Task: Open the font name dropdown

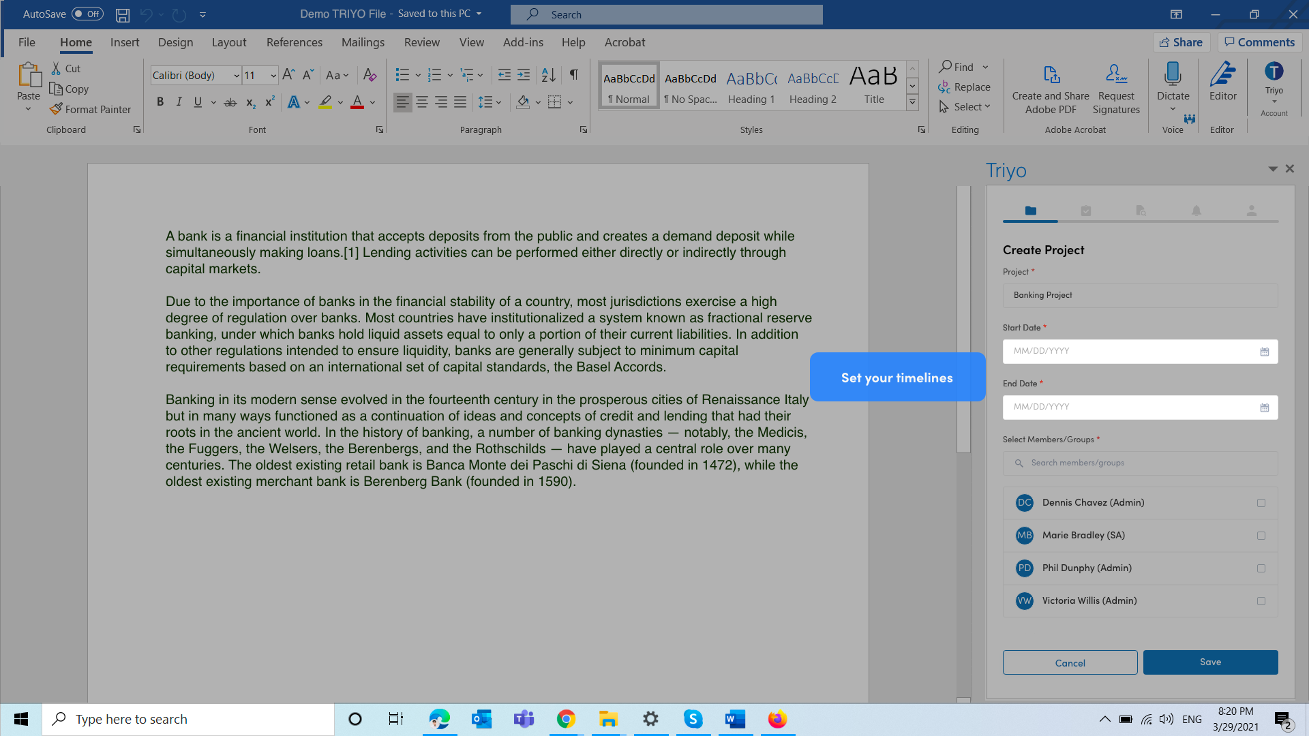Action: click(x=237, y=76)
